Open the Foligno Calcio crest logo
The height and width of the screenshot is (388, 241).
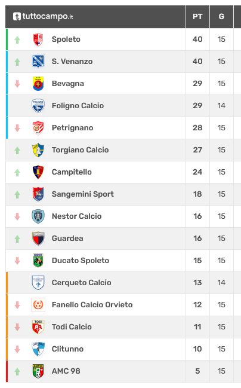38,106
